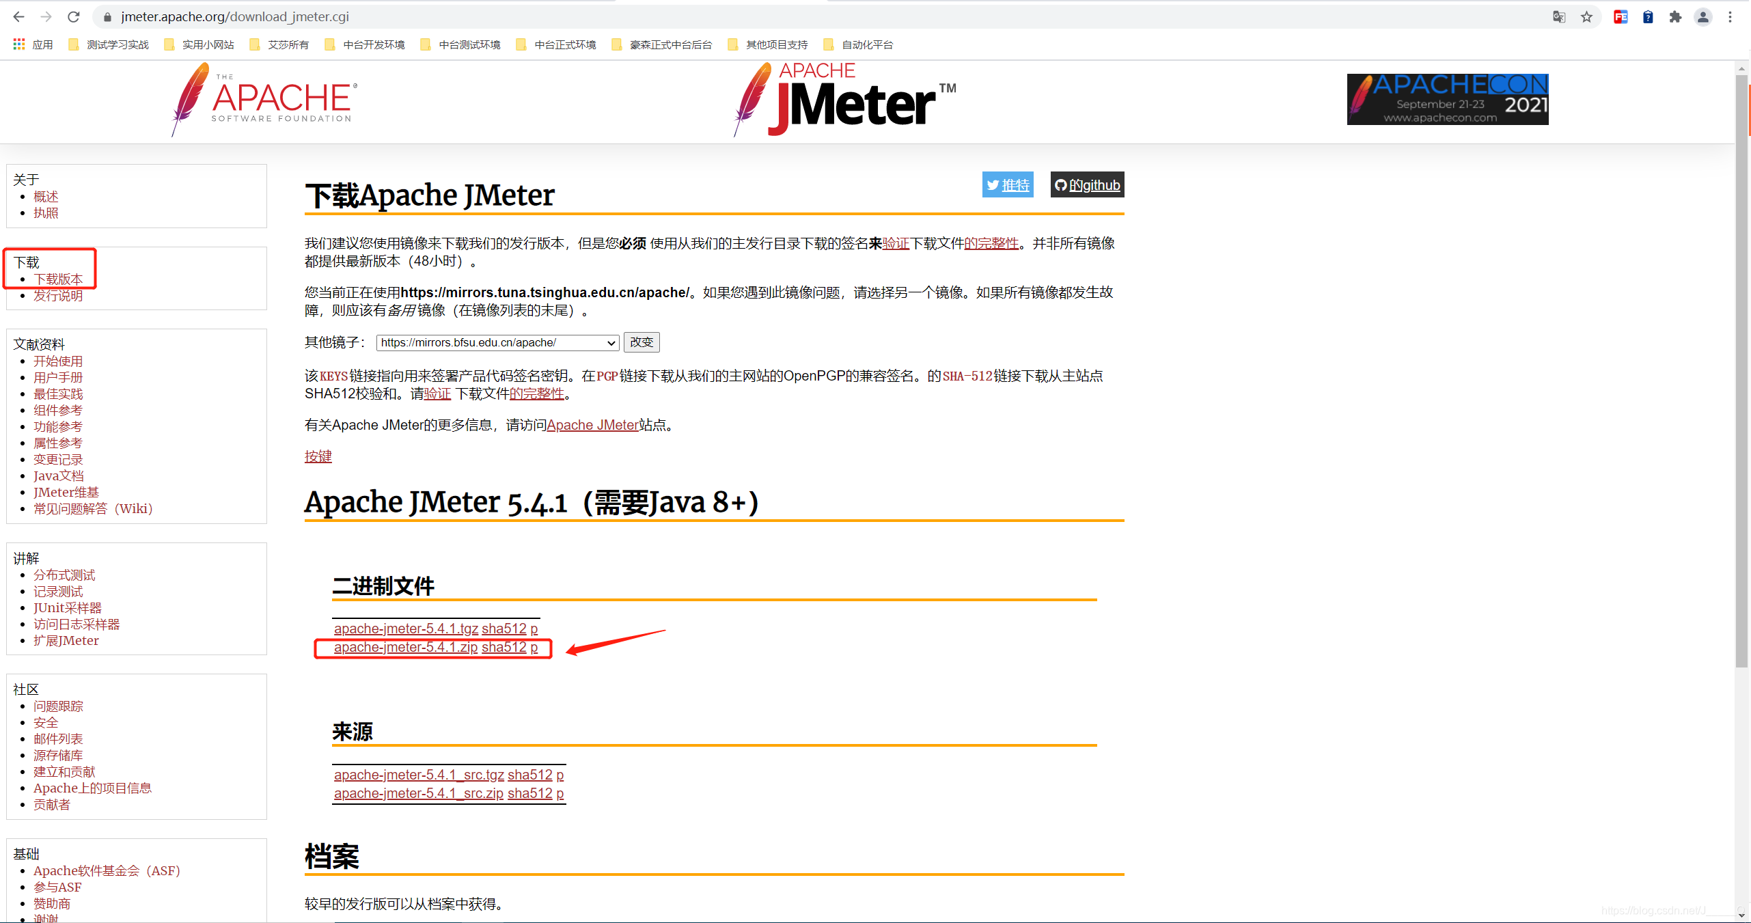Download apache-jmeter-5.4.1_src.zip source

point(419,793)
